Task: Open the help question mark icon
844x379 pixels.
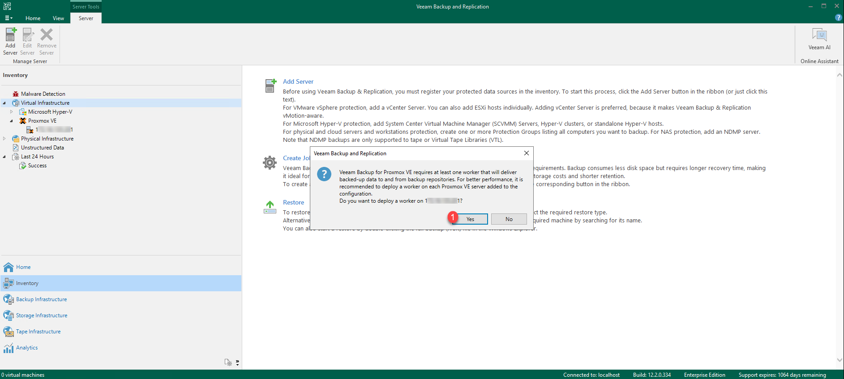Action: [x=838, y=17]
